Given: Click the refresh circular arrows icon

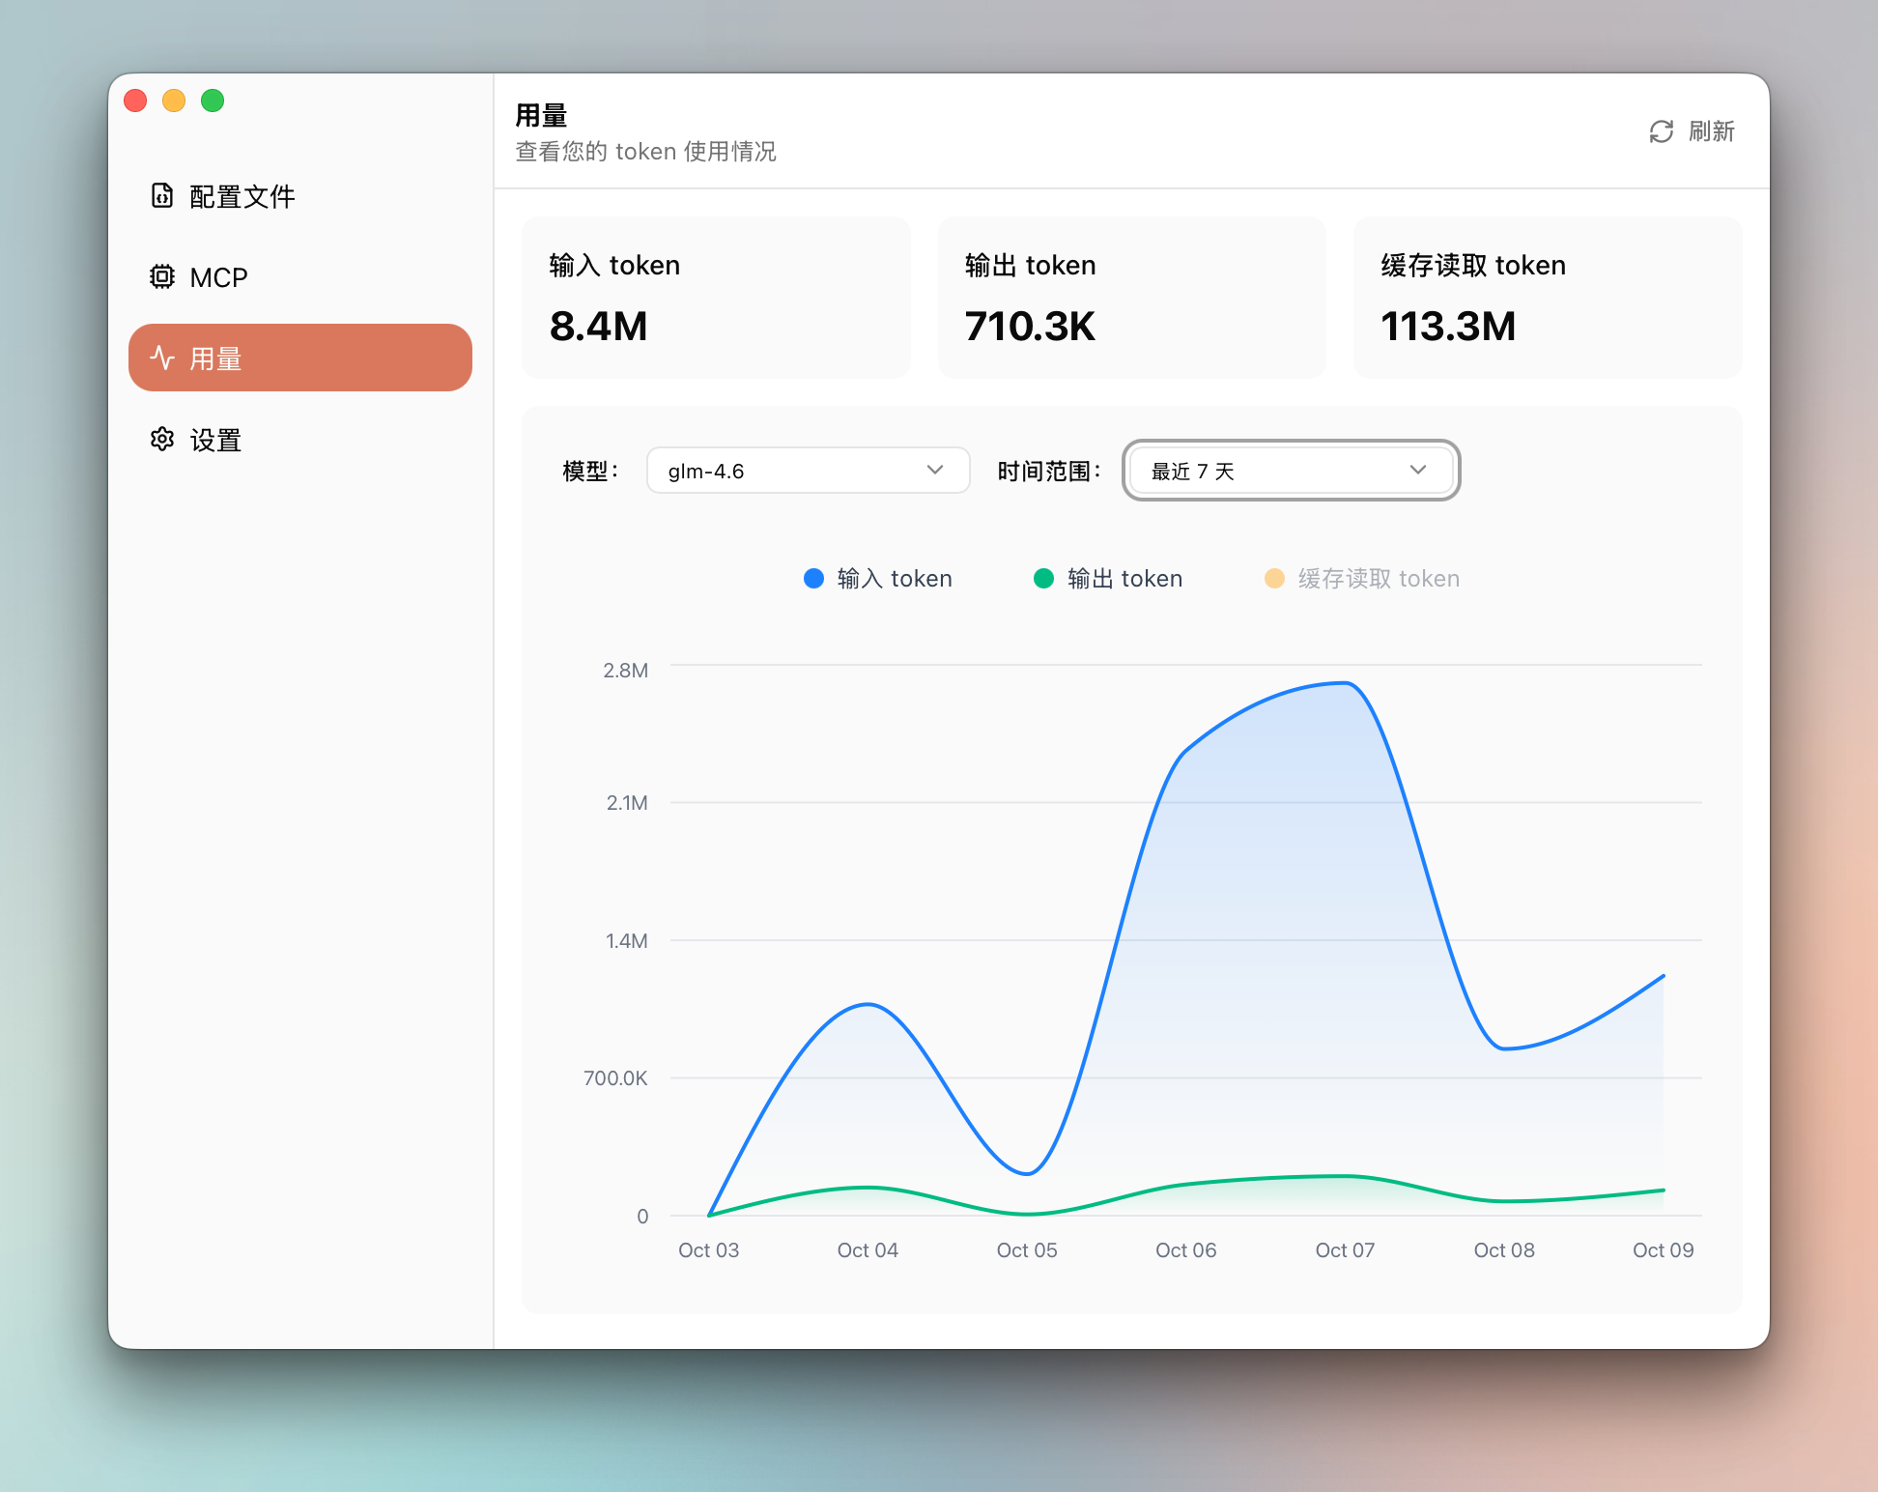Looking at the screenshot, I should (1661, 131).
